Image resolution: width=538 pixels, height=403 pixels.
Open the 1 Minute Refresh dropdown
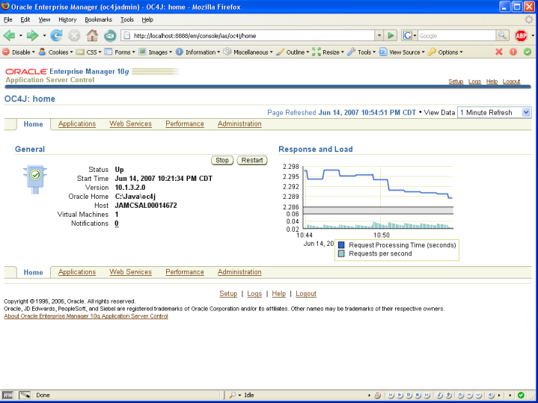[494, 112]
